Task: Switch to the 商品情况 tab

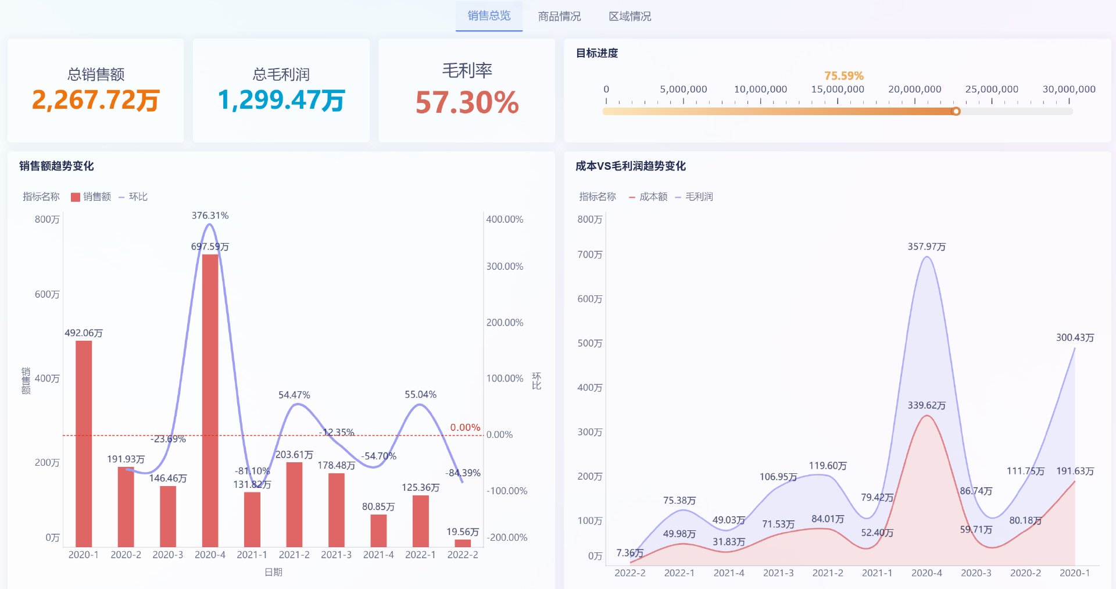Action: click(560, 16)
